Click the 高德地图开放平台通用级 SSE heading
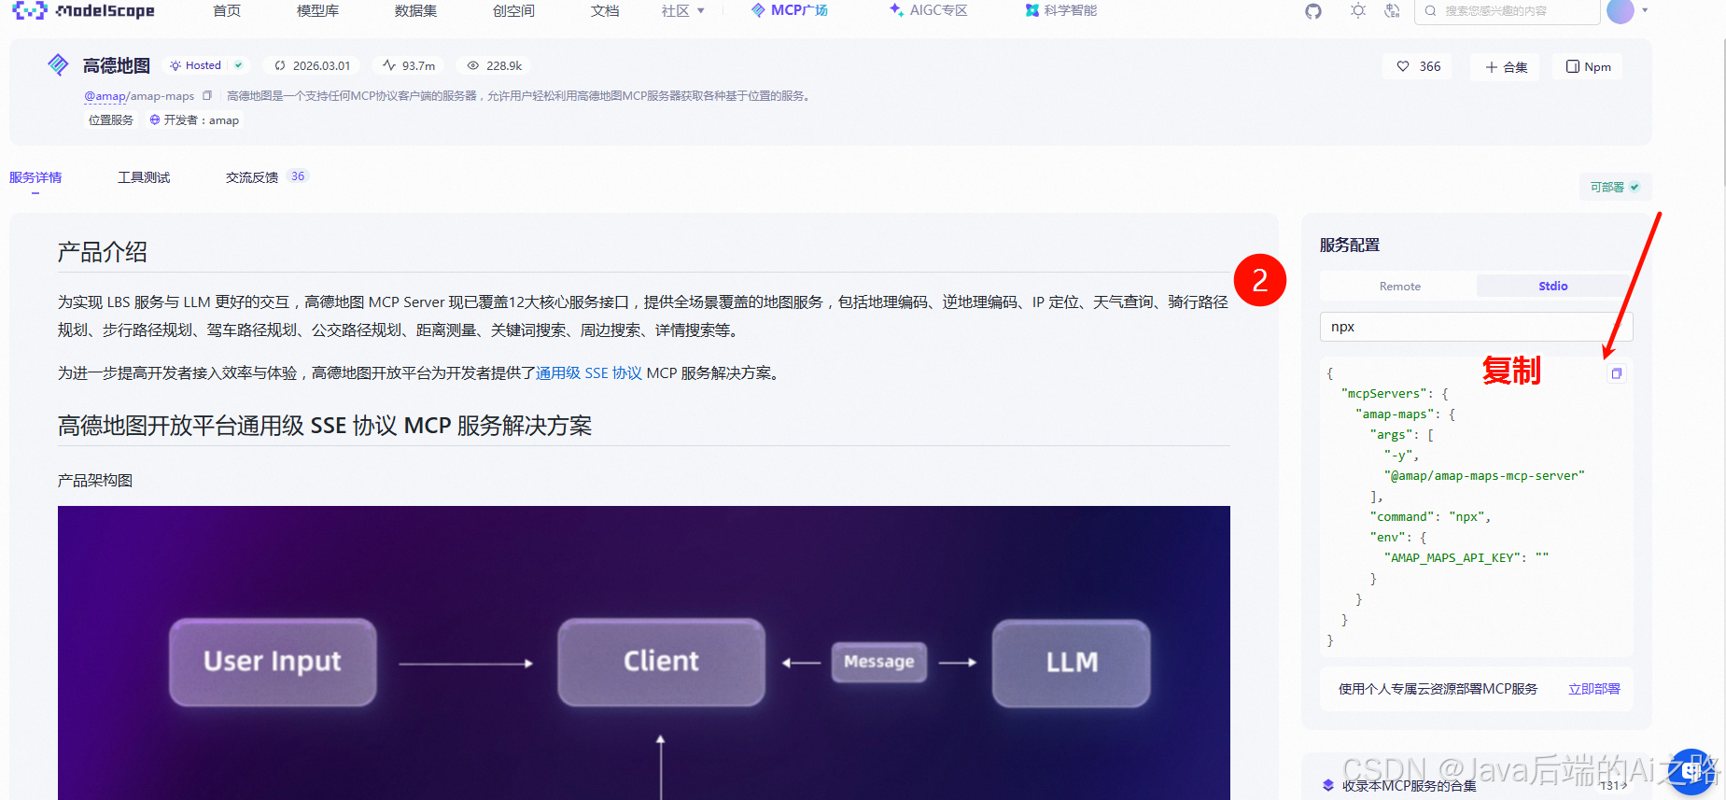This screenshot has height=800, width=1726. 325,426
